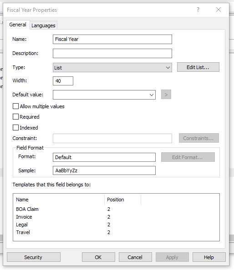The width and height of the screenshot is (234, 270).
Task: Click the Sample field showing AaBbYyZz
Action: pyautogui.click(x=104, y=170)
